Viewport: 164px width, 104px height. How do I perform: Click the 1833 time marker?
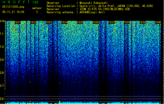[x=49, y=22]
